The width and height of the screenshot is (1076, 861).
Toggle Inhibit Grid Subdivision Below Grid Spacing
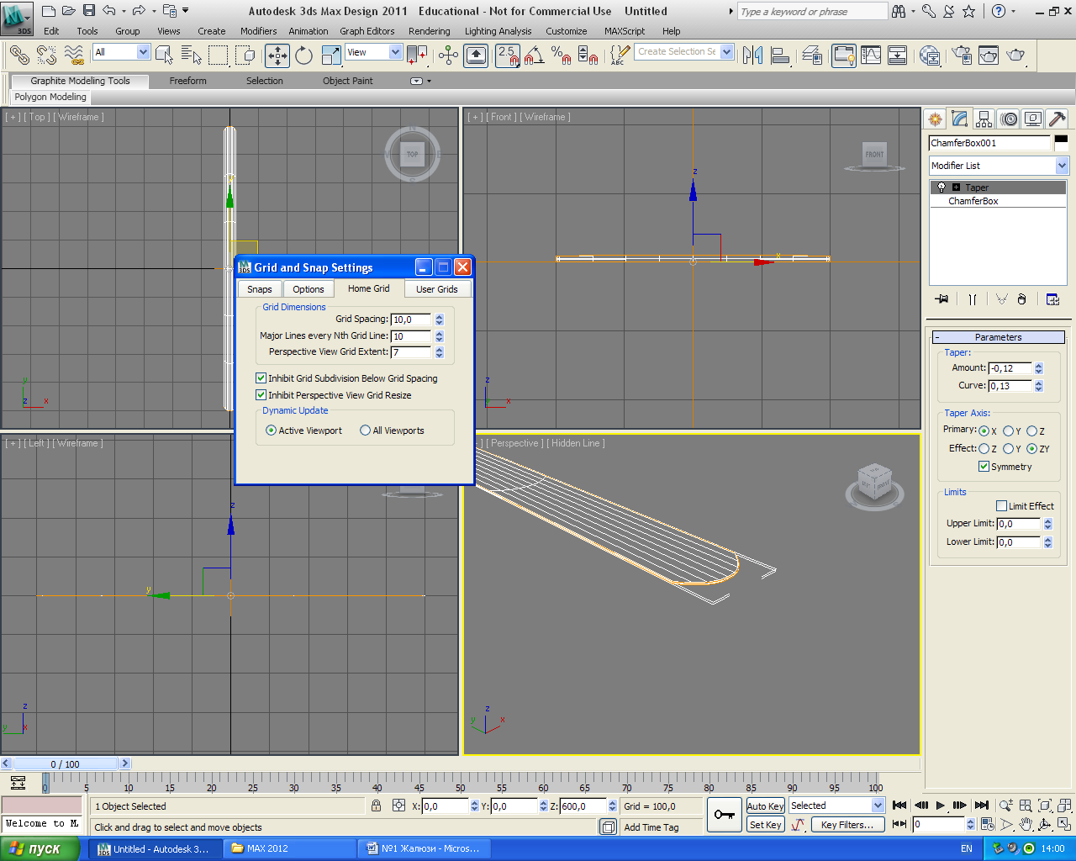(261, 378)
